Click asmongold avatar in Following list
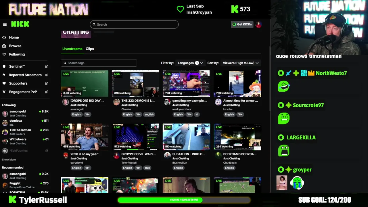Image resolution: width=368 pixels, height=207 pixels. [x=5, y=113]
